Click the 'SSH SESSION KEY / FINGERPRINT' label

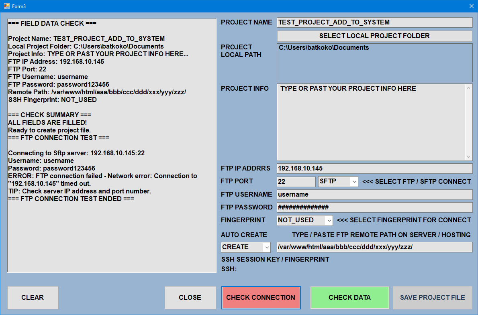(x=275, y=260)
